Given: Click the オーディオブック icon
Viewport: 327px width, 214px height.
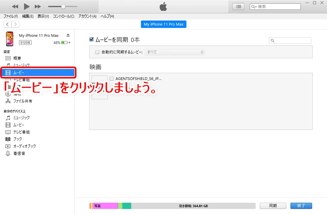Looking at the screenshot, I should tap(8, 146).
